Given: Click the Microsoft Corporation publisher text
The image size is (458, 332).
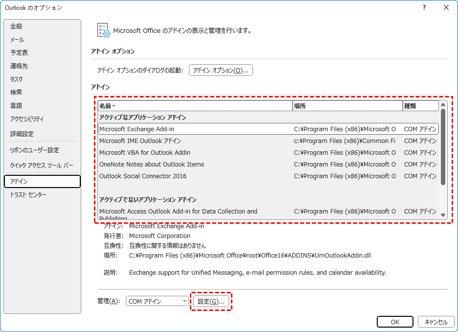Looking at the screenshot, I should coord(160,236).
